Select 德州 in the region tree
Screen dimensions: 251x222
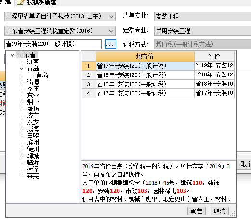click(33, 149)
